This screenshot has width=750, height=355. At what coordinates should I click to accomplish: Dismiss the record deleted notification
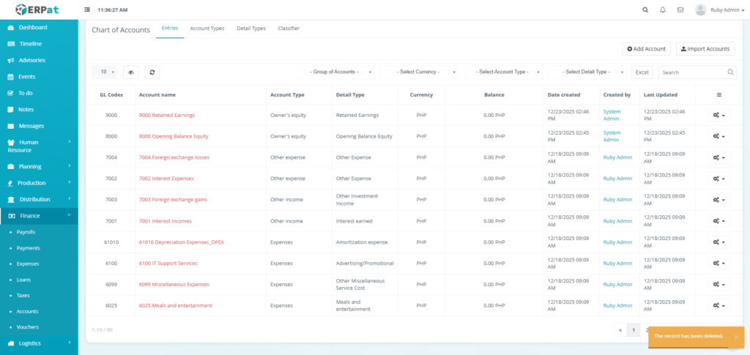pos(735,337)
